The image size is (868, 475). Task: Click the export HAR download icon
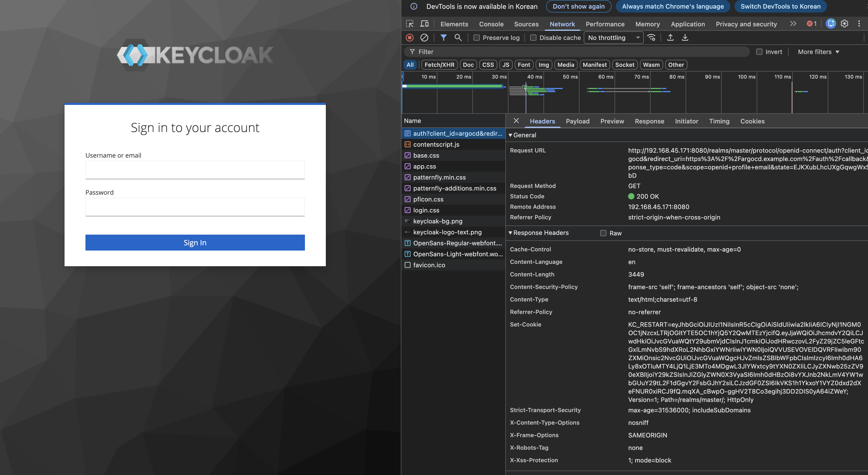click(685, 38)
